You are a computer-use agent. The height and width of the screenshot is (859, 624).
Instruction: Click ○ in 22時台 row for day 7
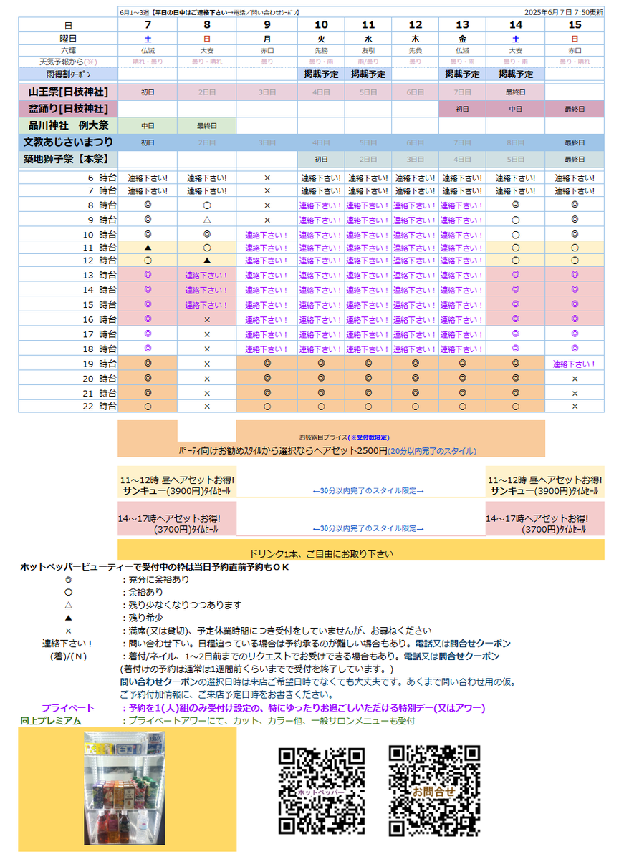coord(148,406)
